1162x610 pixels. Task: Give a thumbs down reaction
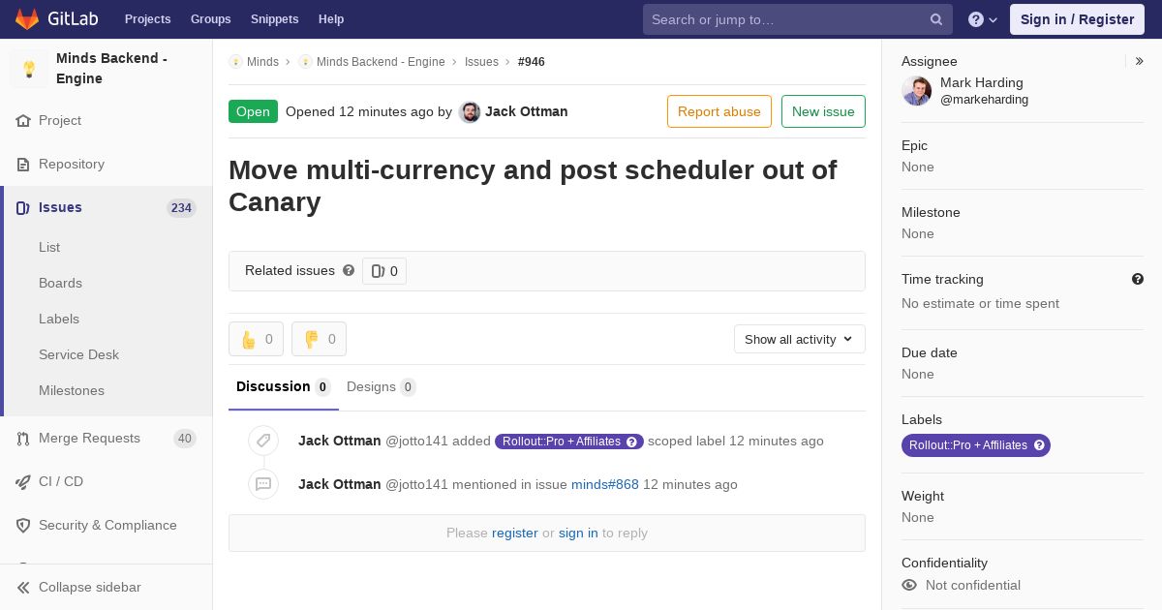coord(319,339)
